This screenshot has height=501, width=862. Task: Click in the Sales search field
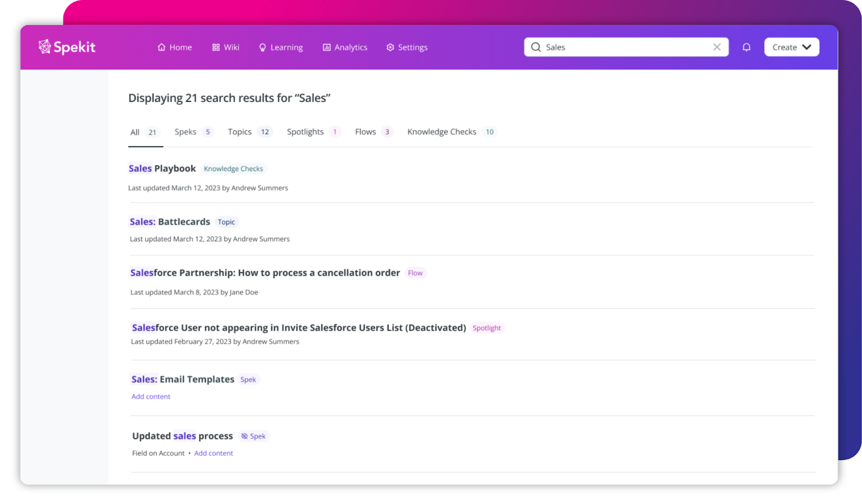click(627, 47)
